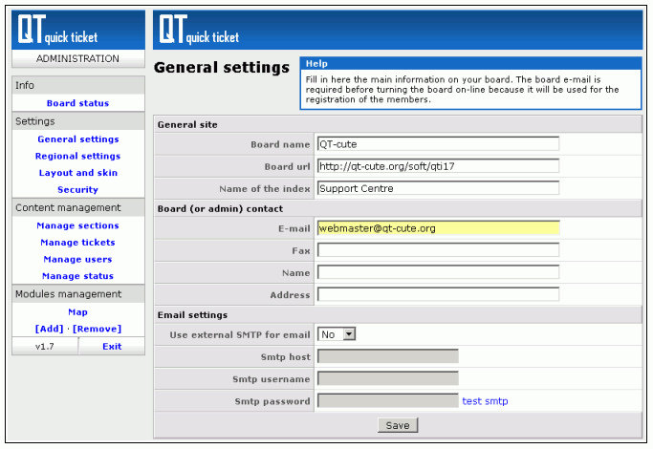The width and height of the screenshot is (653, 449).
Task: Click the Save button
Action: pos(398,425)
